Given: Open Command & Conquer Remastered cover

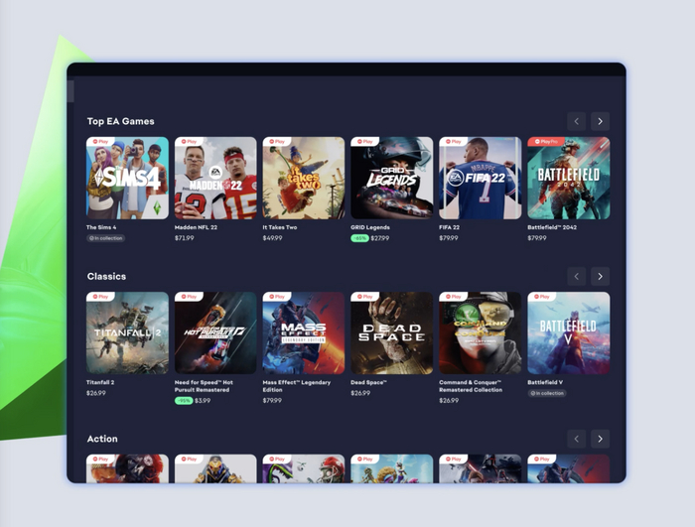Looking at the screenshot, I should [480, 332].
